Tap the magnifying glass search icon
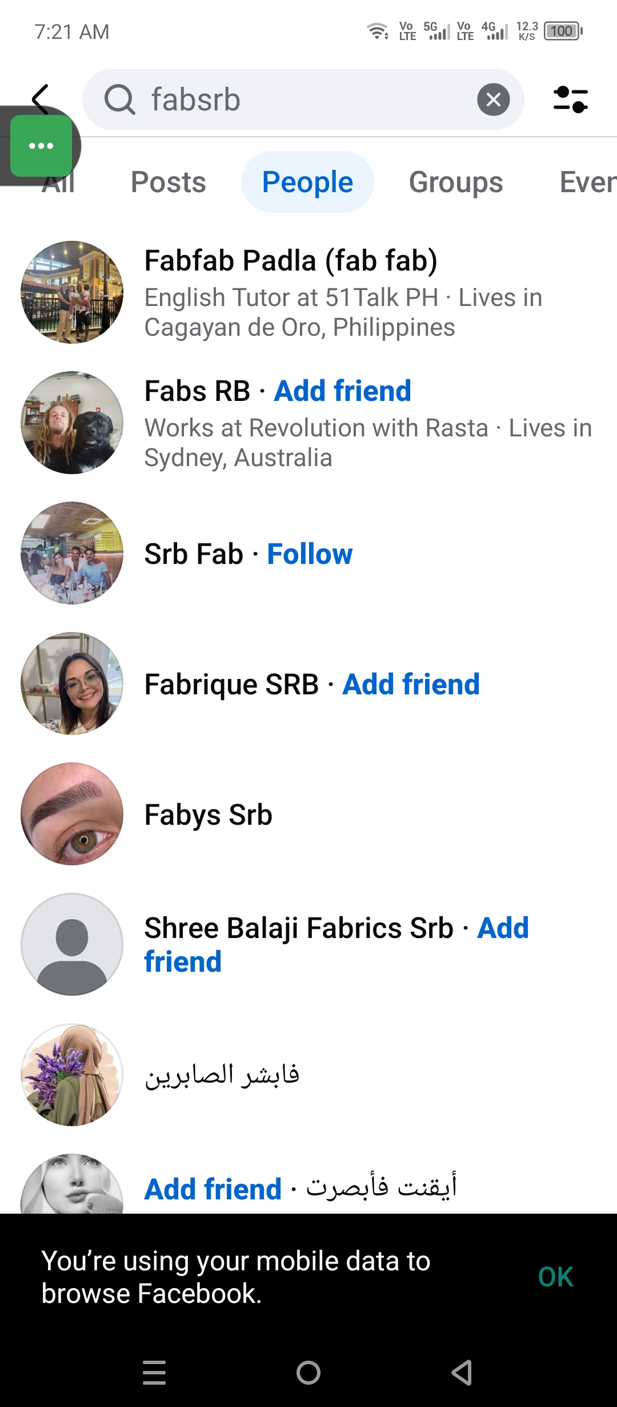The height and width of the screenshot is (1407, 617). (119, 100)
